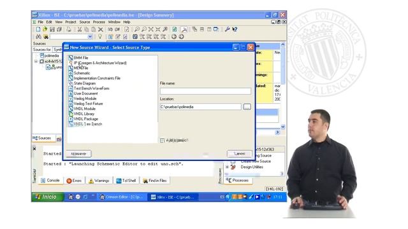Image resolution: width=408 pixels, height=229 pixels.
Task: Open the Help menu
Action: pyautogui.click(x=127, y=22)
